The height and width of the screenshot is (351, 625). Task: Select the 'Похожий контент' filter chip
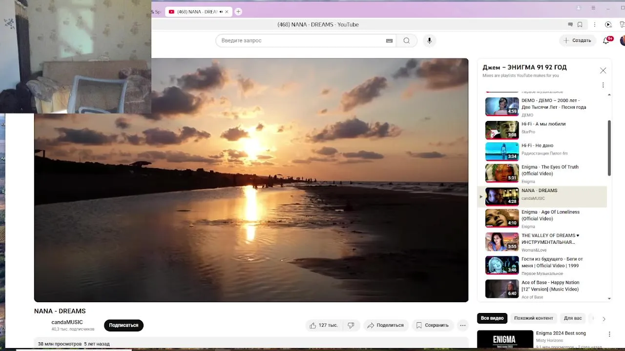click(x=533, y=318)
